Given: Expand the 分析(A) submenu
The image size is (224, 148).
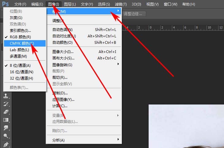Looking at the screenshot, I should point(84,140).
